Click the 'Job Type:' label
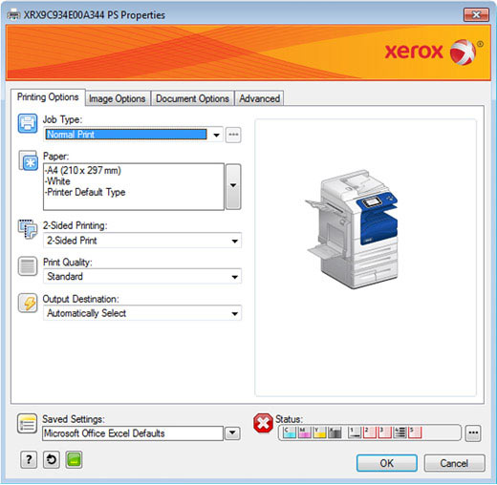The height and width of the screenshot is (485, 497). tap(62, 119)
